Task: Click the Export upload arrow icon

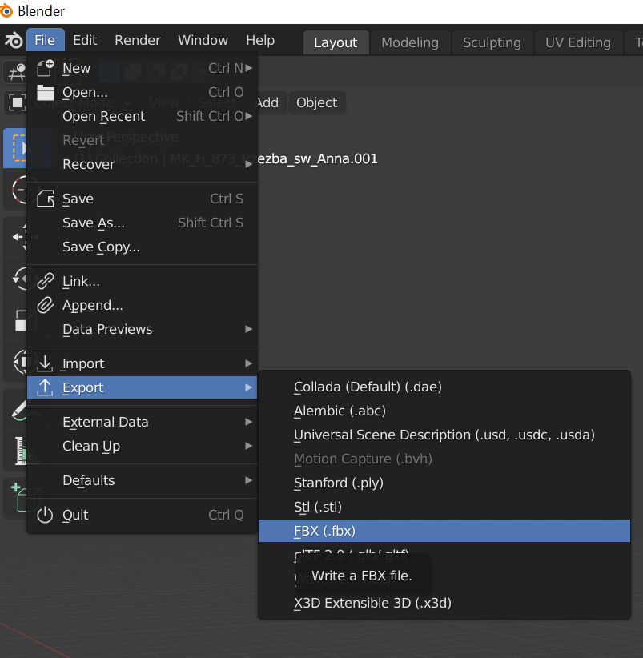Action: [x=46, y=387]
